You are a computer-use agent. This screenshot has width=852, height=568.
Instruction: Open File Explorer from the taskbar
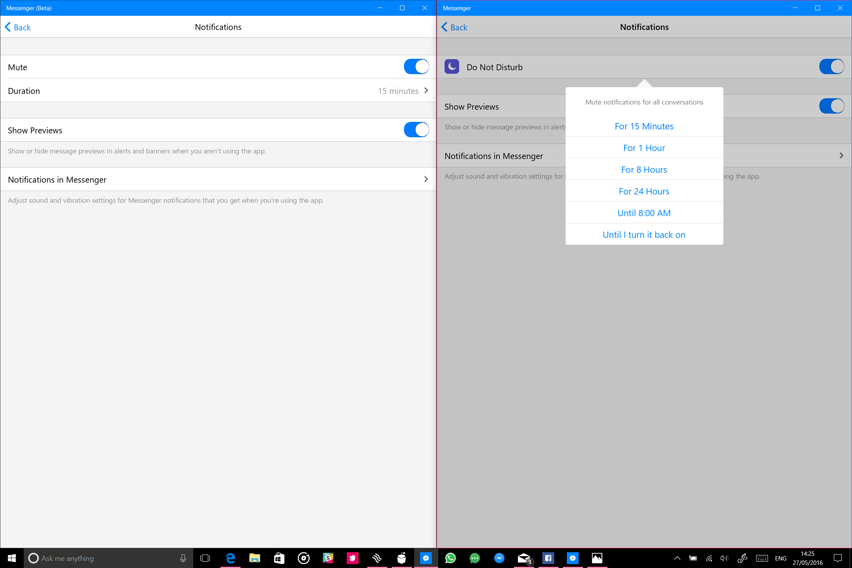click(x=255, y=558)
